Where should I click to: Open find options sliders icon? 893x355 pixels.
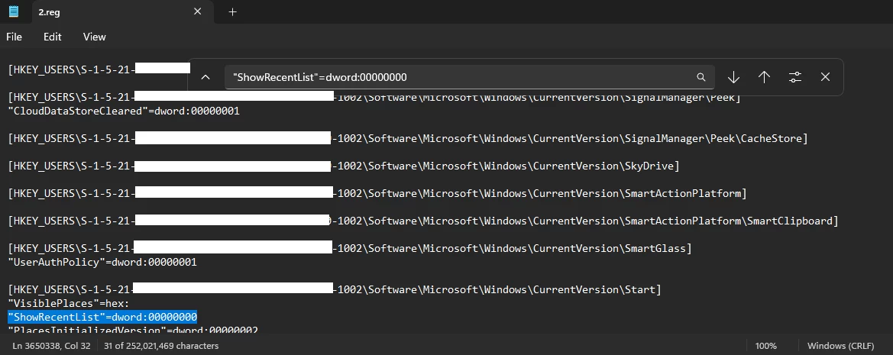[795, 77]
